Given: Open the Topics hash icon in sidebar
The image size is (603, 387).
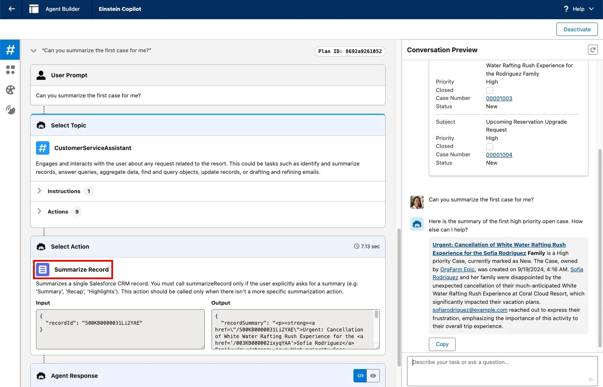Looking at the screenshot, I should pos(10,50).
